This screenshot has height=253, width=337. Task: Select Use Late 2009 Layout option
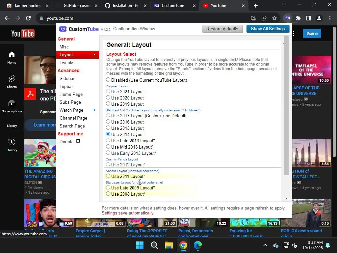(x=108, y=187)
